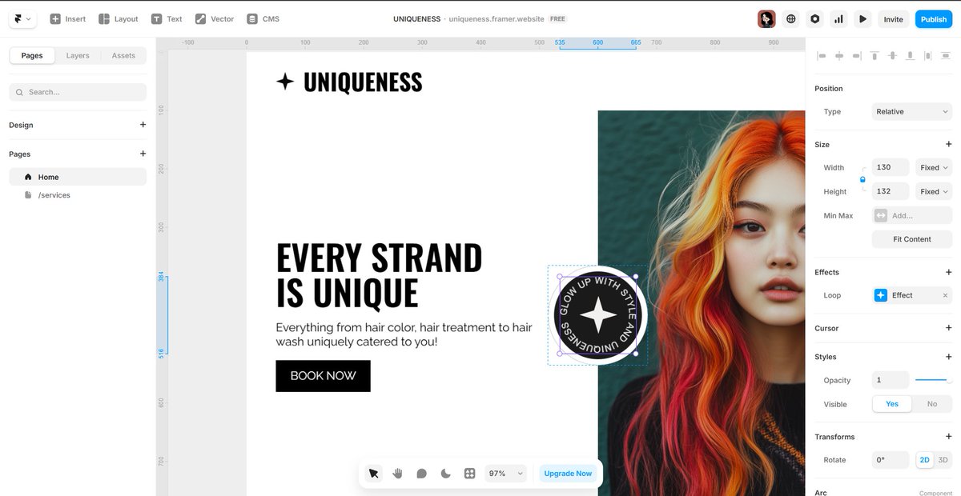The width and height of the screenshot is (961, 496).
Task: Add a Size option with plus
Action: pyautogui.click(x=949, y=145)
